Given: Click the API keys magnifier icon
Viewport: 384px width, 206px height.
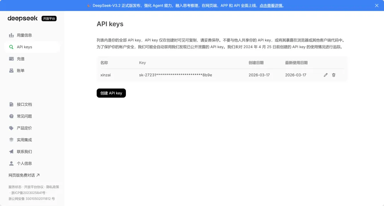Looking at the screenshot, I should tap(11, 47).
